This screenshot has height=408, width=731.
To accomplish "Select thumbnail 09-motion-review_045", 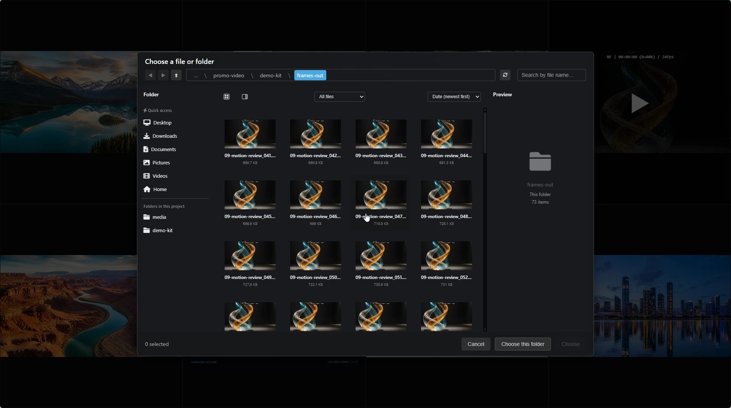I will (250, 195).
